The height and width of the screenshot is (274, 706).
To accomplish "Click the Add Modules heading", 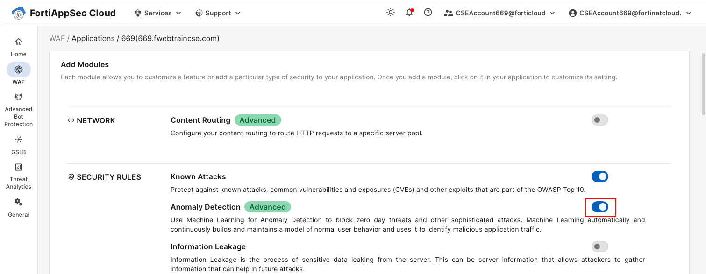I will point(85,64).
